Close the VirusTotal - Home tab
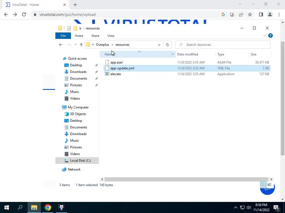 [x=65, y=5]
